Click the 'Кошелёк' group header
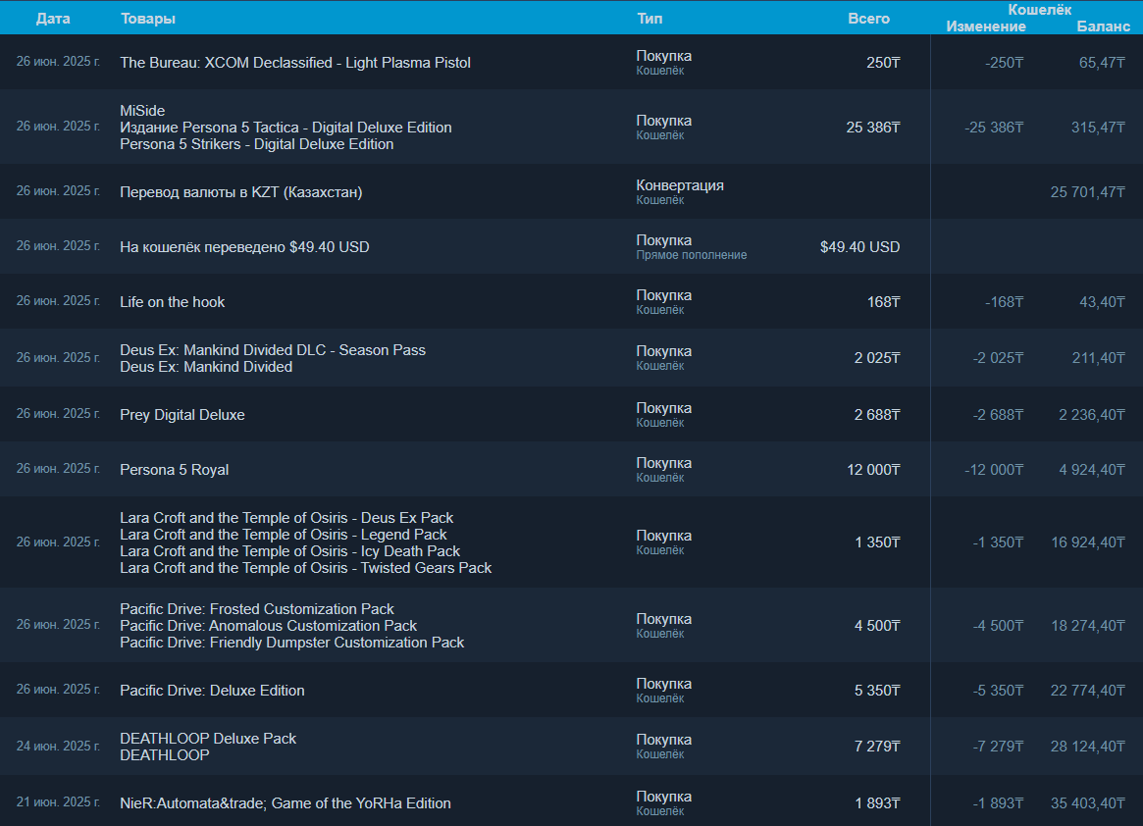Screen dimensions: 1143x826 (1039, 10)
